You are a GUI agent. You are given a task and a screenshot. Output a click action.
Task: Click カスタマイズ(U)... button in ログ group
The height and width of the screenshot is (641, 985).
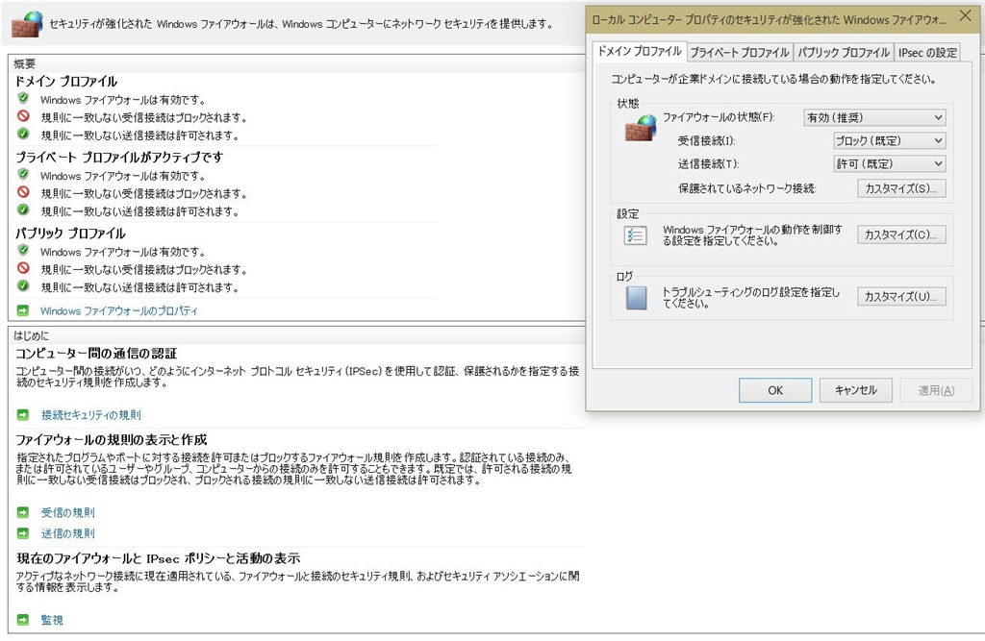click(901, 296)
